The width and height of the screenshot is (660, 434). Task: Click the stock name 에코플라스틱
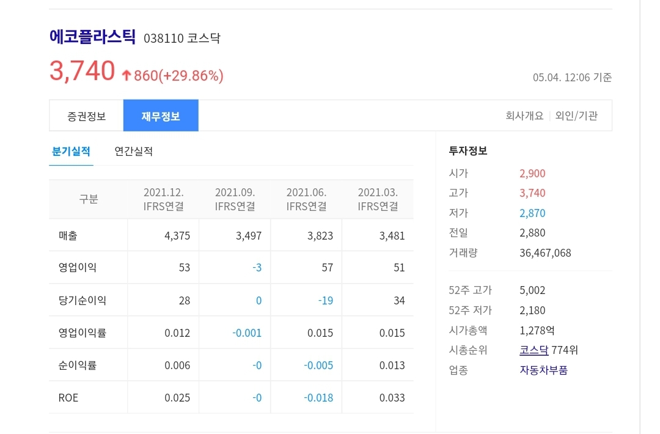tap(92, 37)
